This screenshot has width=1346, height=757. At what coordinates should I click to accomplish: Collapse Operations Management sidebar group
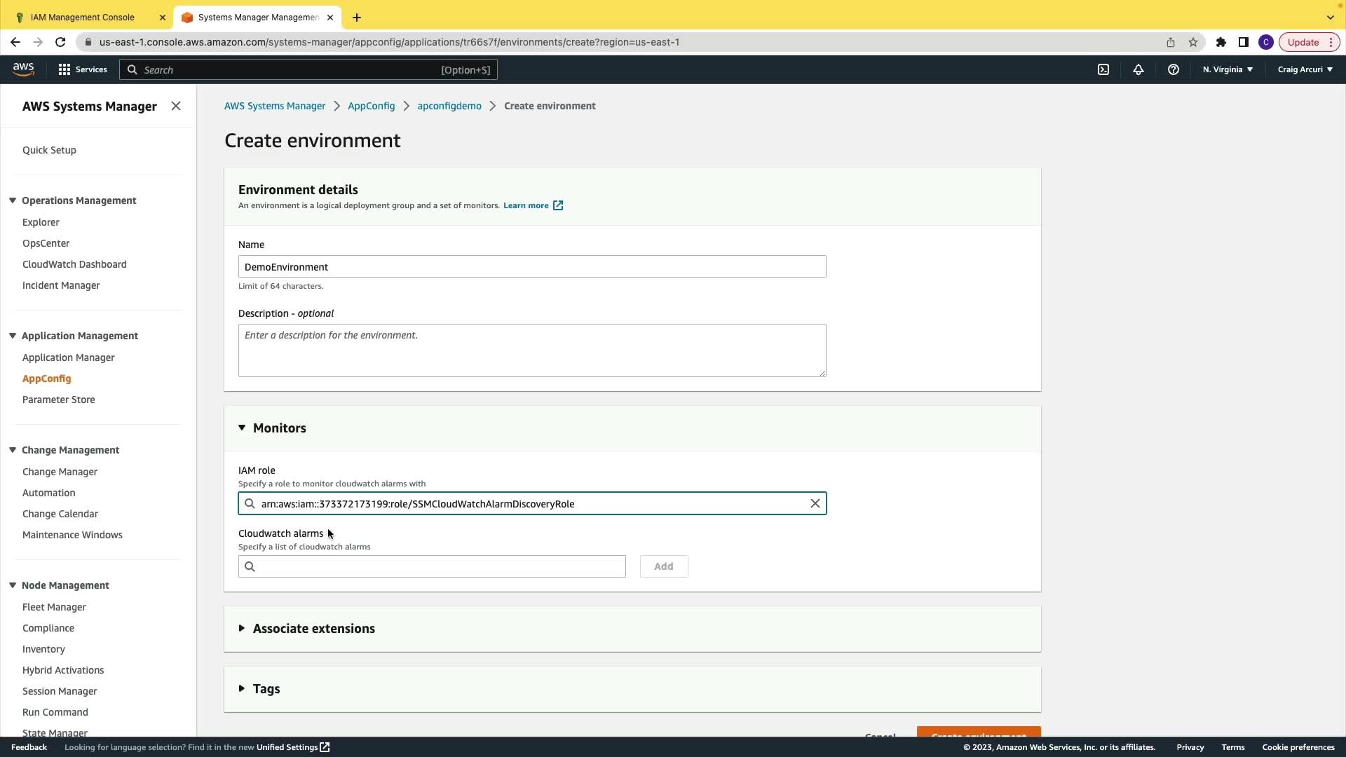pos(13,200)
